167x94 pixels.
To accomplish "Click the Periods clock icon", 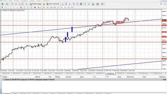I will [97, 4].
